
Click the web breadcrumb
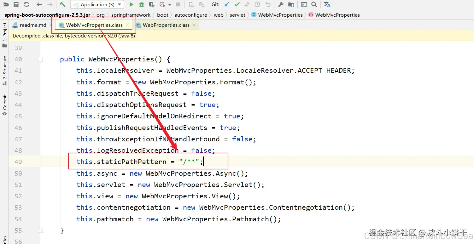pos(219,15)
